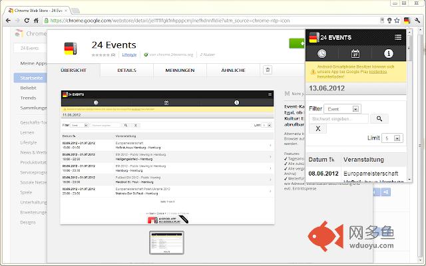This screenshot has width=426, height=266.
Task: Click the 13.06.2012 date heading
Action: pyautogui.click(x=327, y=88)
